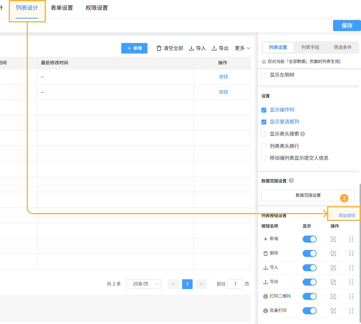Grab the drag handle of 导入 row

(351, 268)
